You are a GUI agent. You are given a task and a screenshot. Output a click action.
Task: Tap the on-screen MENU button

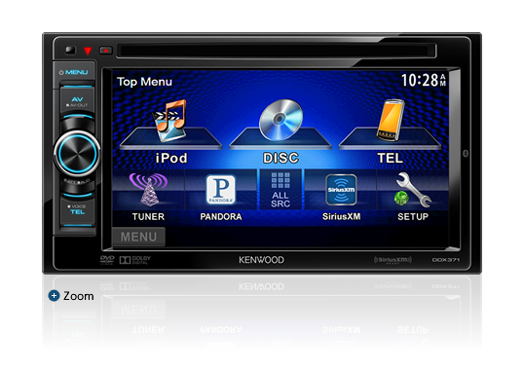pyautogui.click(x=138, y=237)
